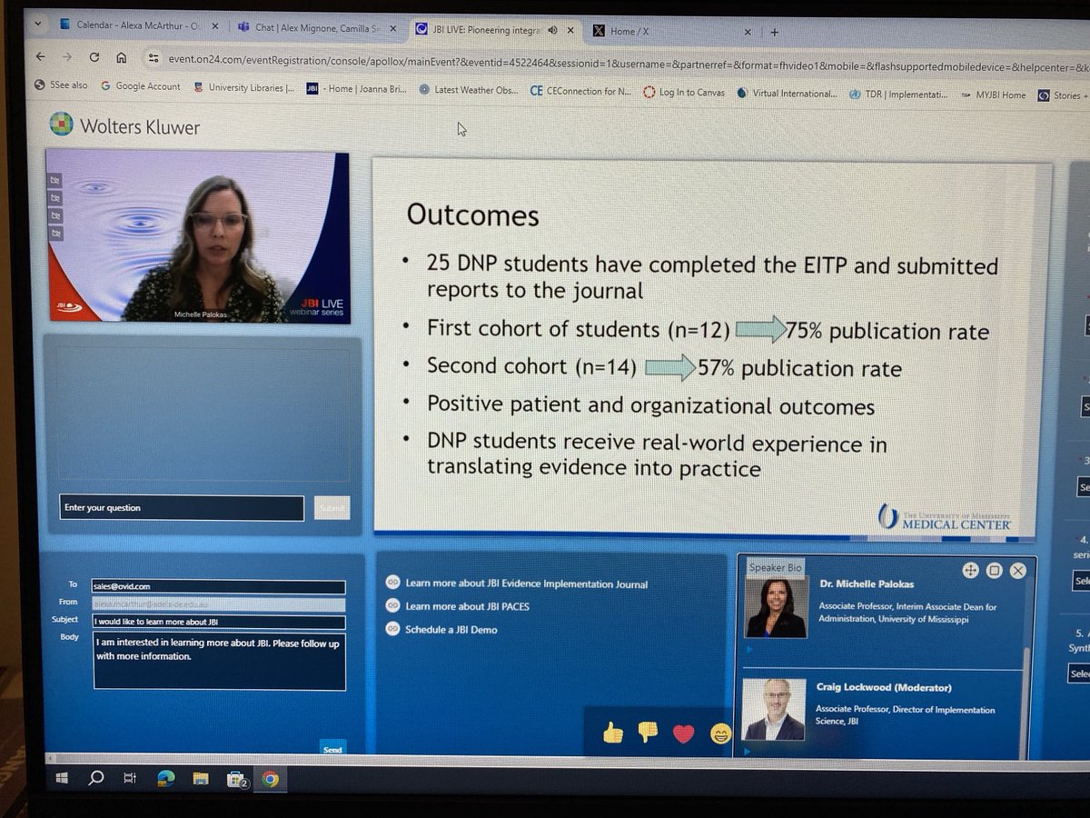Screen dimensions: 1090x818
Task: Move the Speaker Bio panel with its move icon
Action: click(x=969, y=570)
